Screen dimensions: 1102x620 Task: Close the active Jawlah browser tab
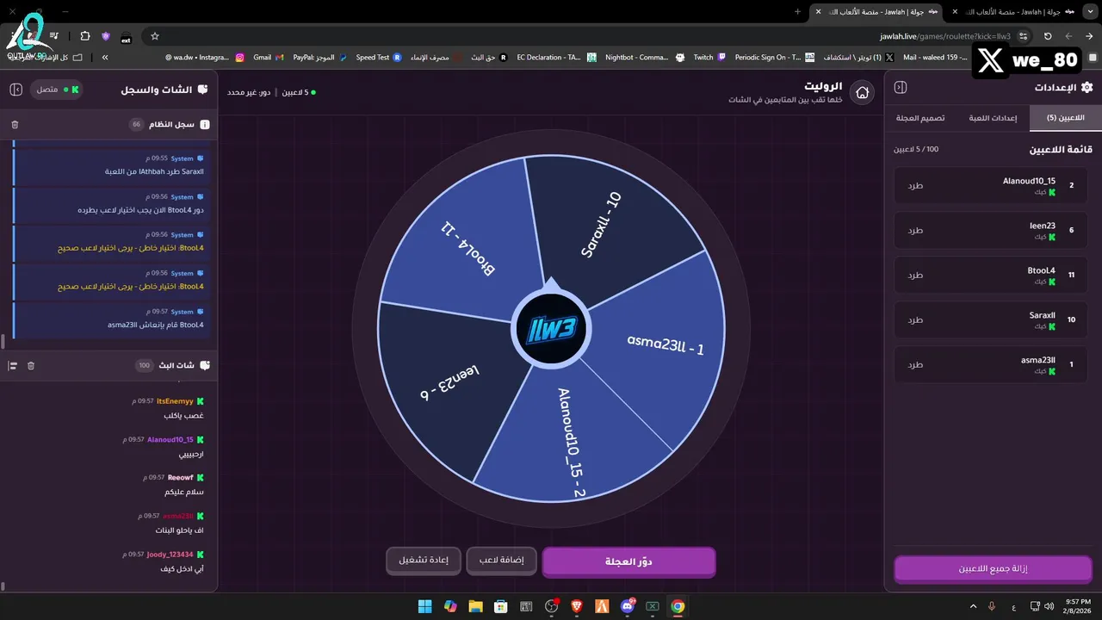[x=817, y=11]
